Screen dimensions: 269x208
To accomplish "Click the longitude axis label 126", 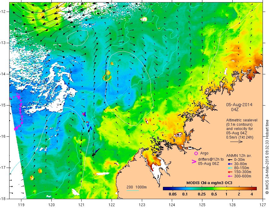I will (x=232, y=205).
